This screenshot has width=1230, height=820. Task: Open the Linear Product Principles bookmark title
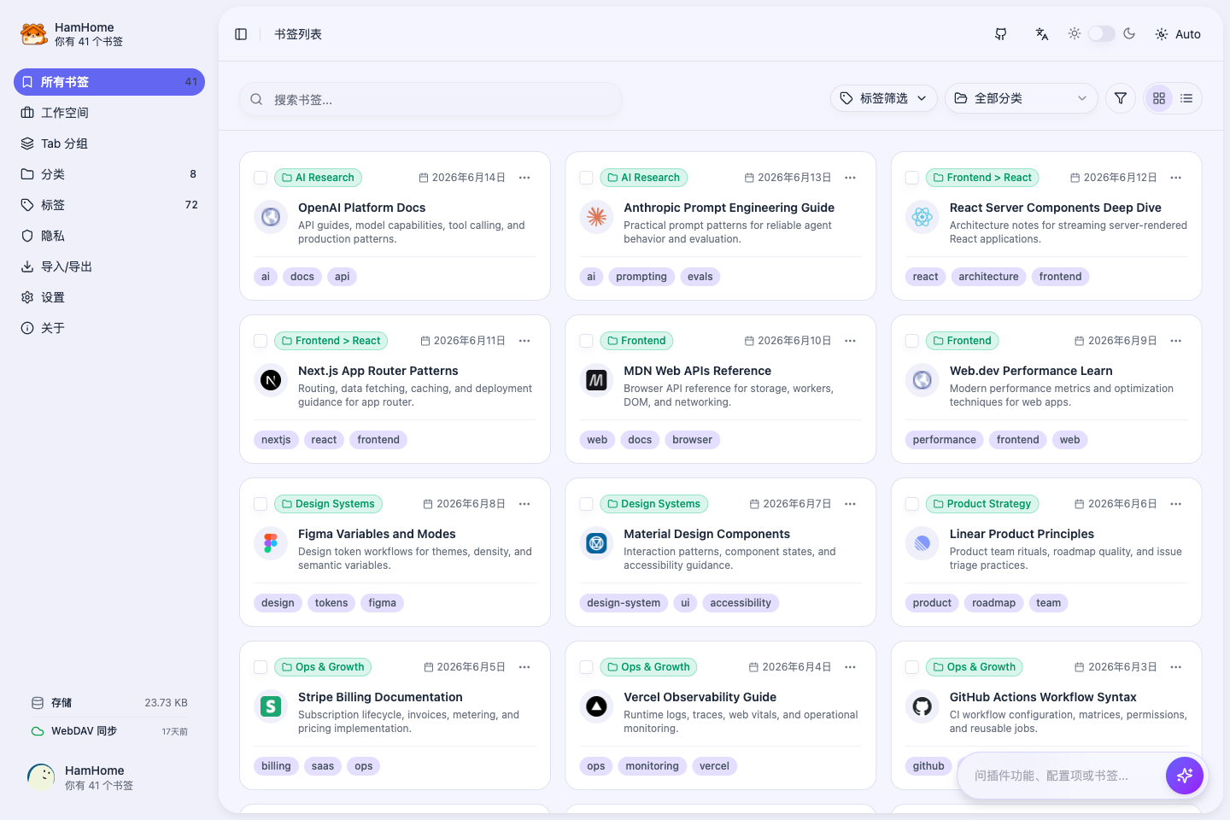click(1022, 534)
